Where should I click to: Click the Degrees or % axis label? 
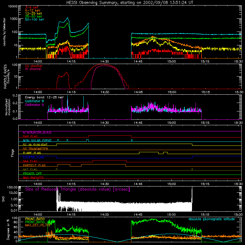[x=8, y=229]
